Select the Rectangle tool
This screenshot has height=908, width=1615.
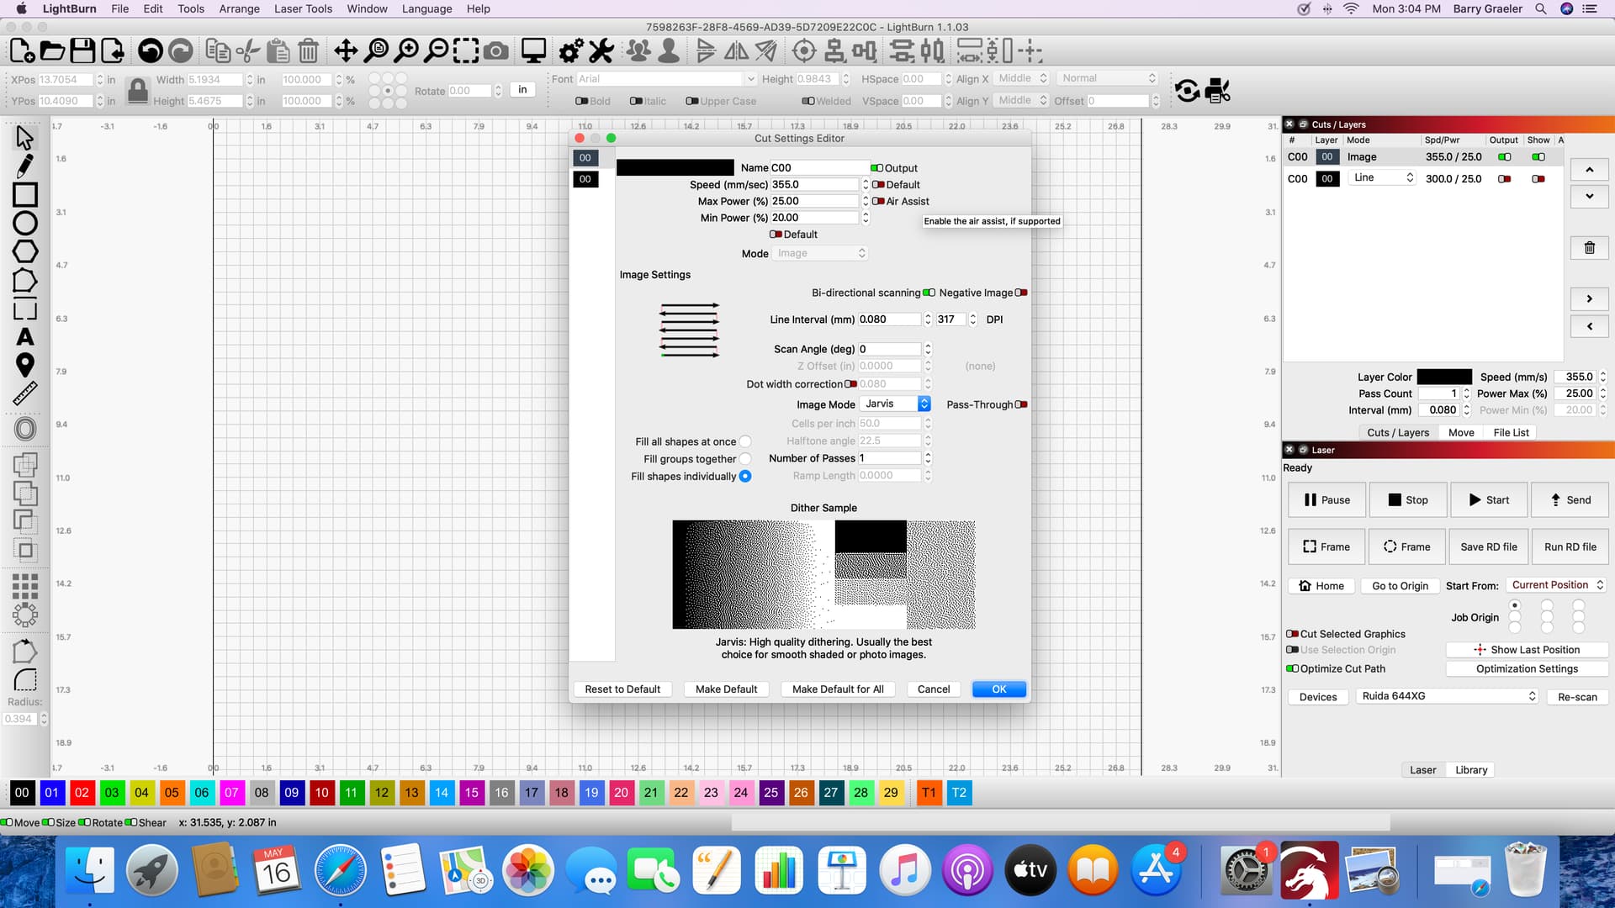coord(25,194)
